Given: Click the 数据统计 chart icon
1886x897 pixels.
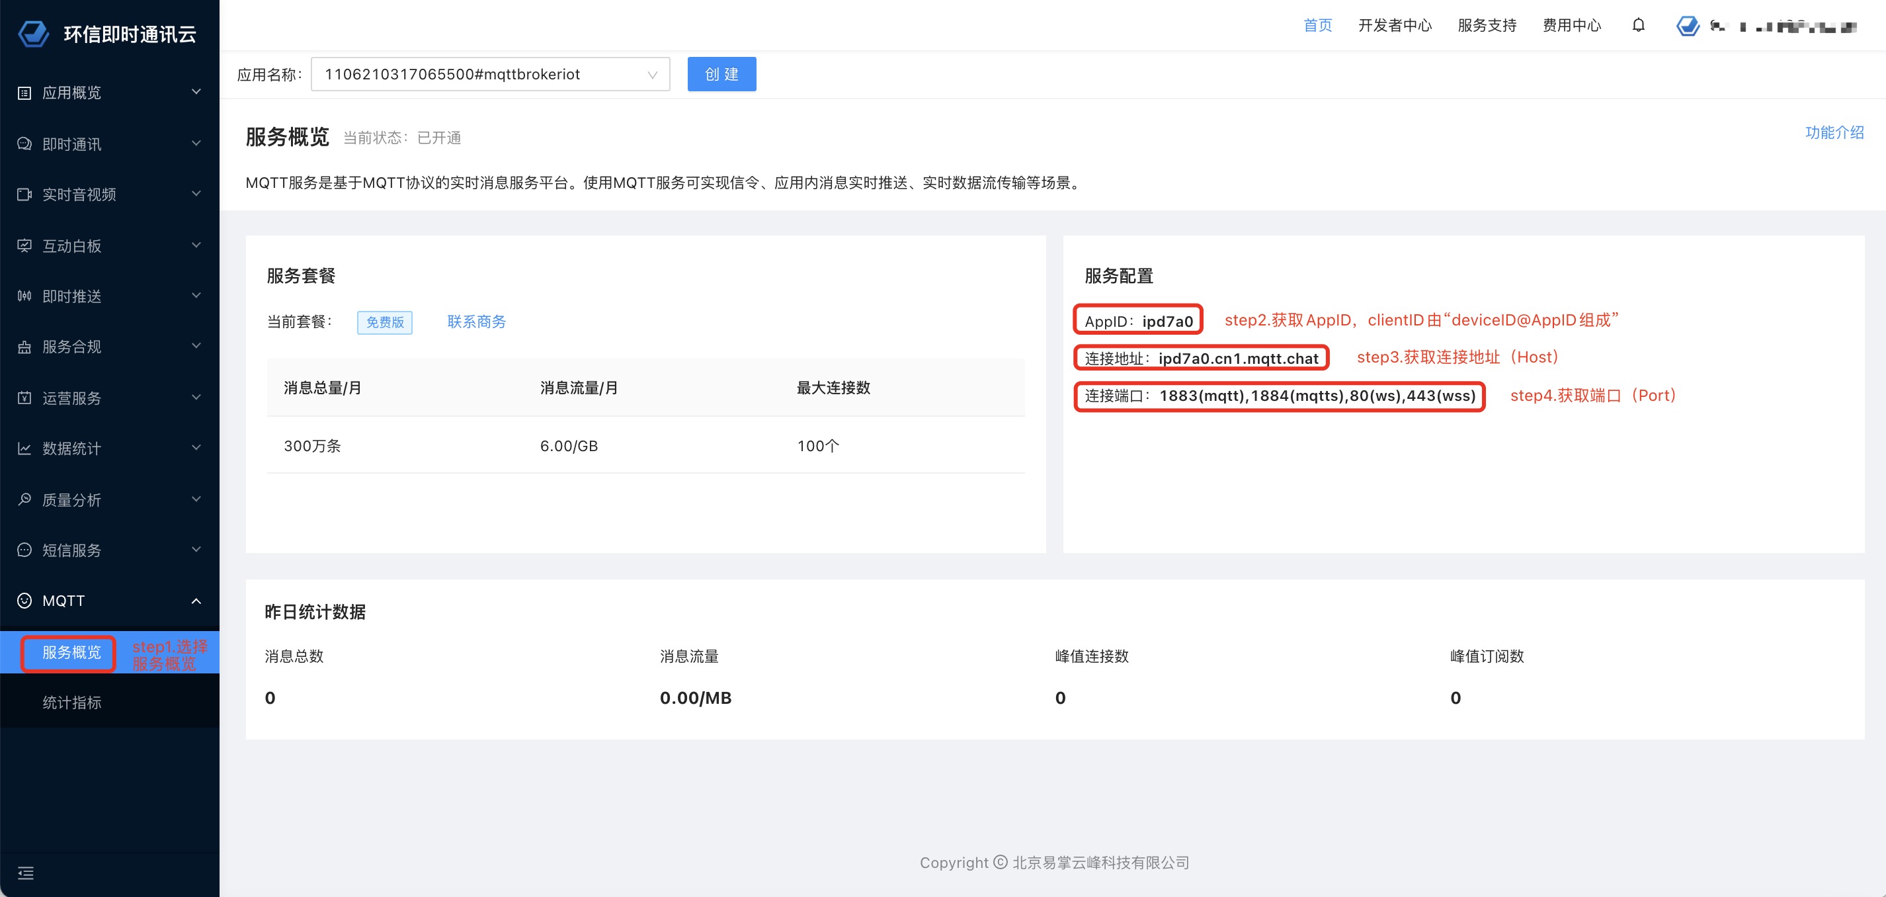Looking at the screenshot, I should click(24, 448).
